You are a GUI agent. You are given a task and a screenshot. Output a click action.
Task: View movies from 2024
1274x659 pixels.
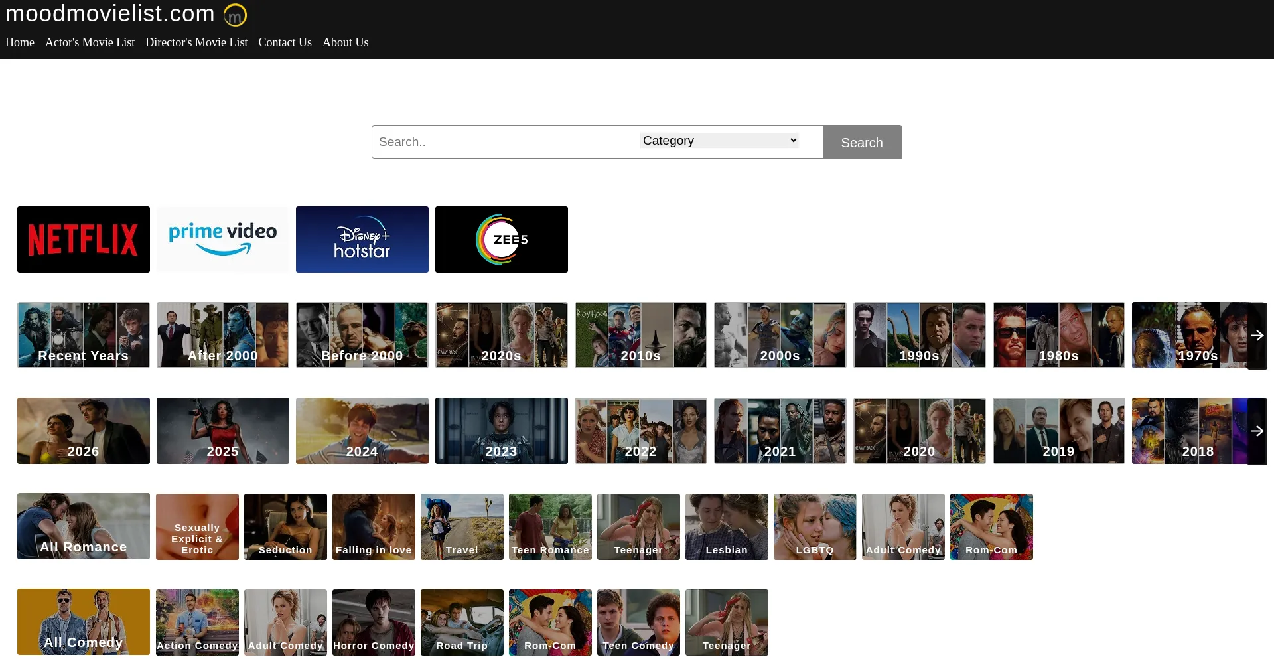coord(362,431)
